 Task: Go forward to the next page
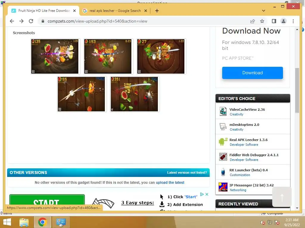coord(21,21)
